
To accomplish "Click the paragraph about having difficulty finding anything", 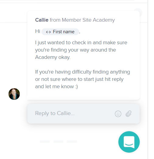I will pos(82,79).
